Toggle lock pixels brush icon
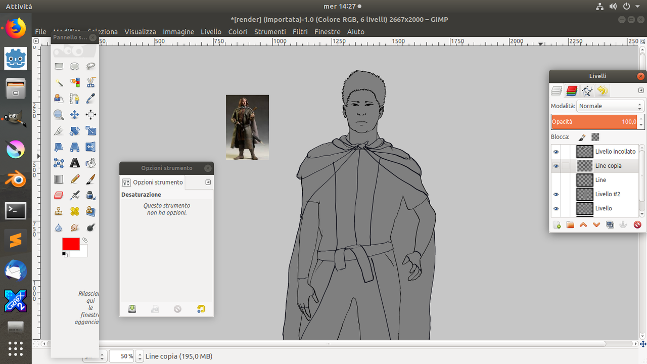 [x=582, y=137]
